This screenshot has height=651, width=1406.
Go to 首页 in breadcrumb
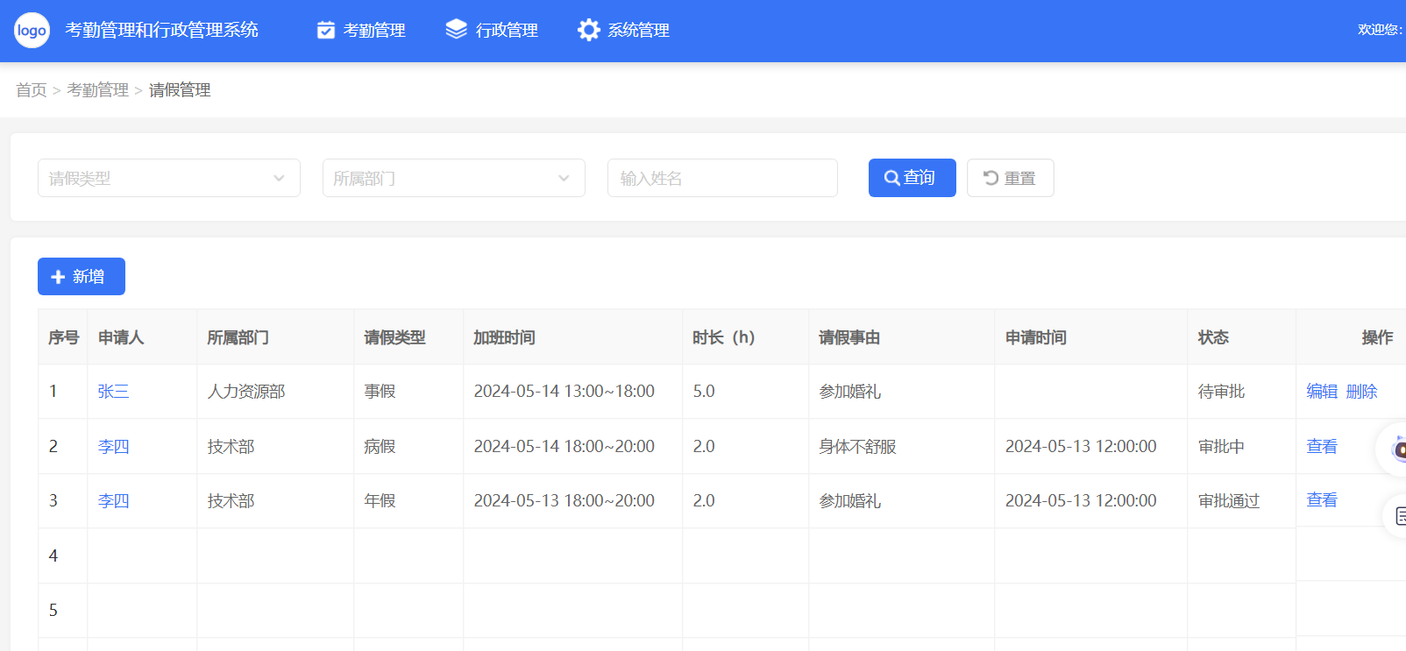(32, 90)
